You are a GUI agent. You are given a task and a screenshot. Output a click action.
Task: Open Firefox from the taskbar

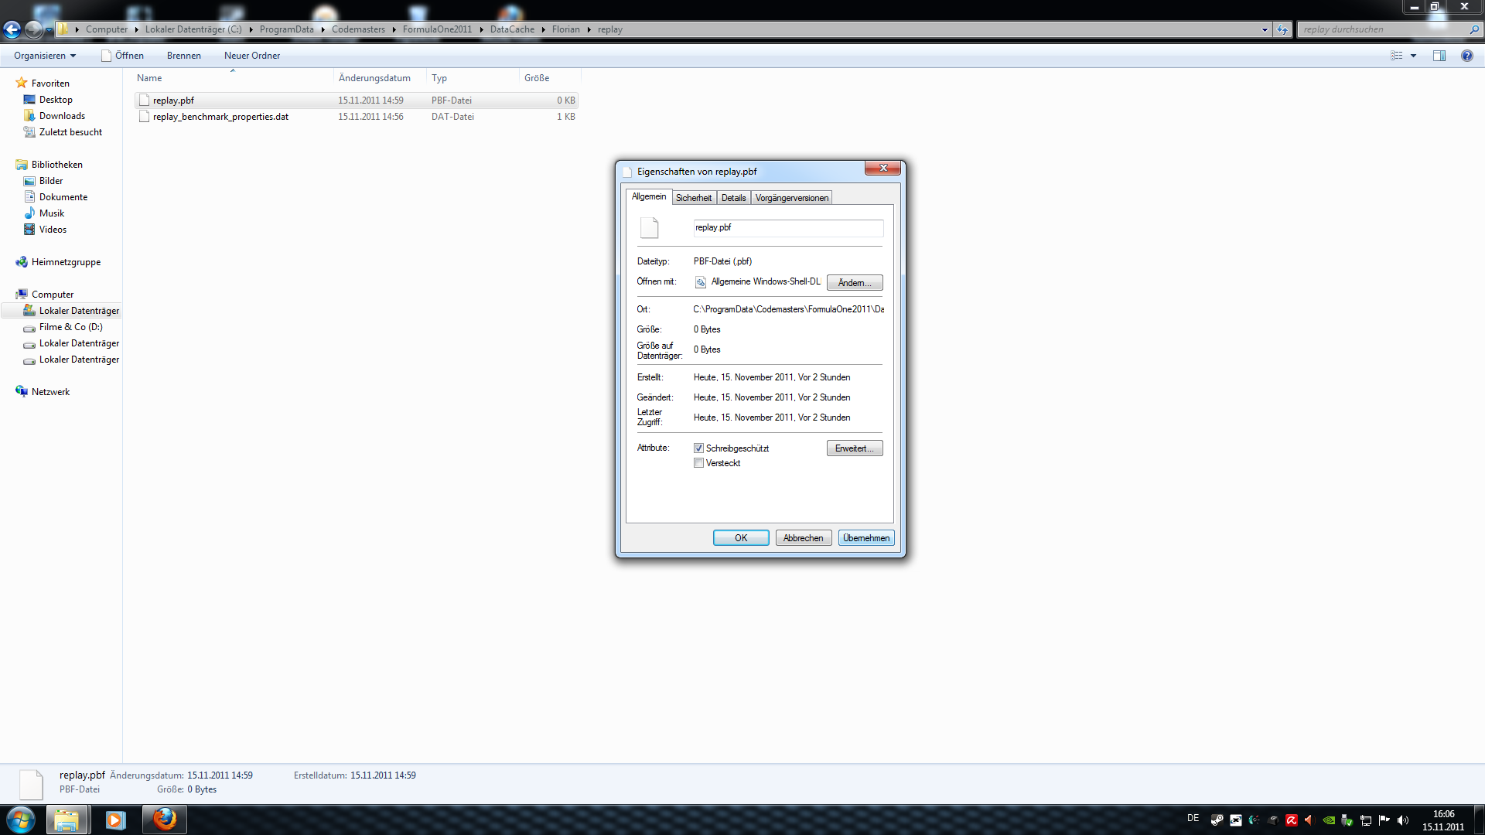point(164,820)
